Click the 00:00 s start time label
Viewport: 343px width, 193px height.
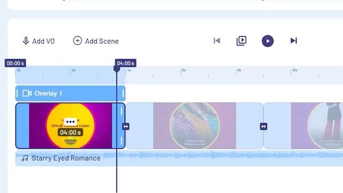coord(16,63)
